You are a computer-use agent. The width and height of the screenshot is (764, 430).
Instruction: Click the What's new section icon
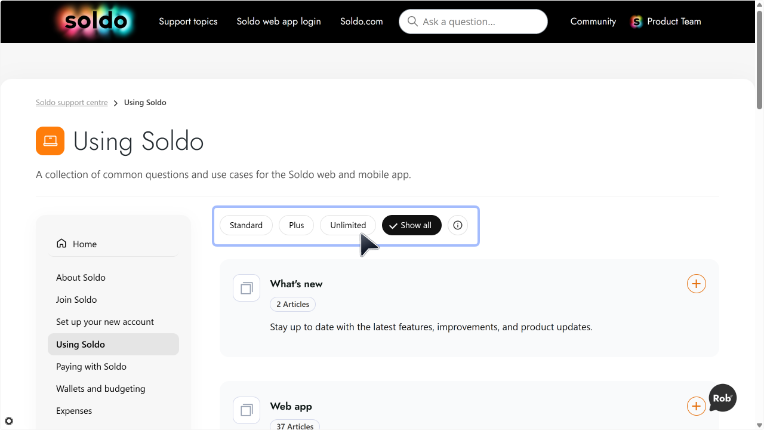click(247, 288)
